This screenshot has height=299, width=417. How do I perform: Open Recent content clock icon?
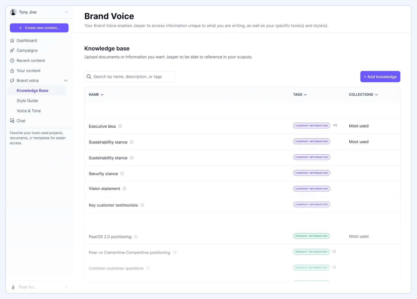12,61
